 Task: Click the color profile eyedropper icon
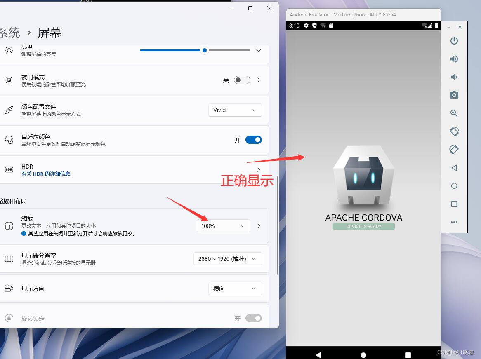(9, 110)
